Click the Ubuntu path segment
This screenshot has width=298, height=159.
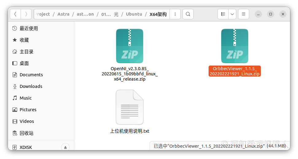[x=134, y=14]
